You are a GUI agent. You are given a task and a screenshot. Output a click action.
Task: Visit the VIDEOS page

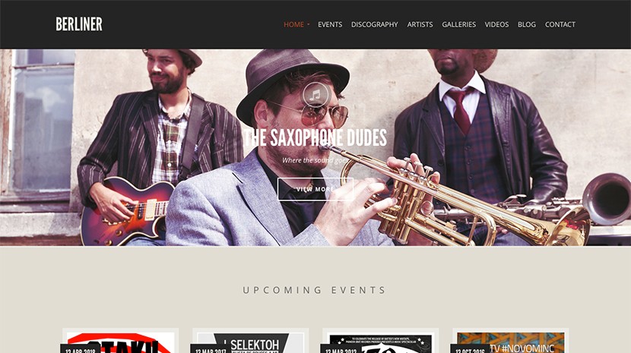click(x=496, y=24)
